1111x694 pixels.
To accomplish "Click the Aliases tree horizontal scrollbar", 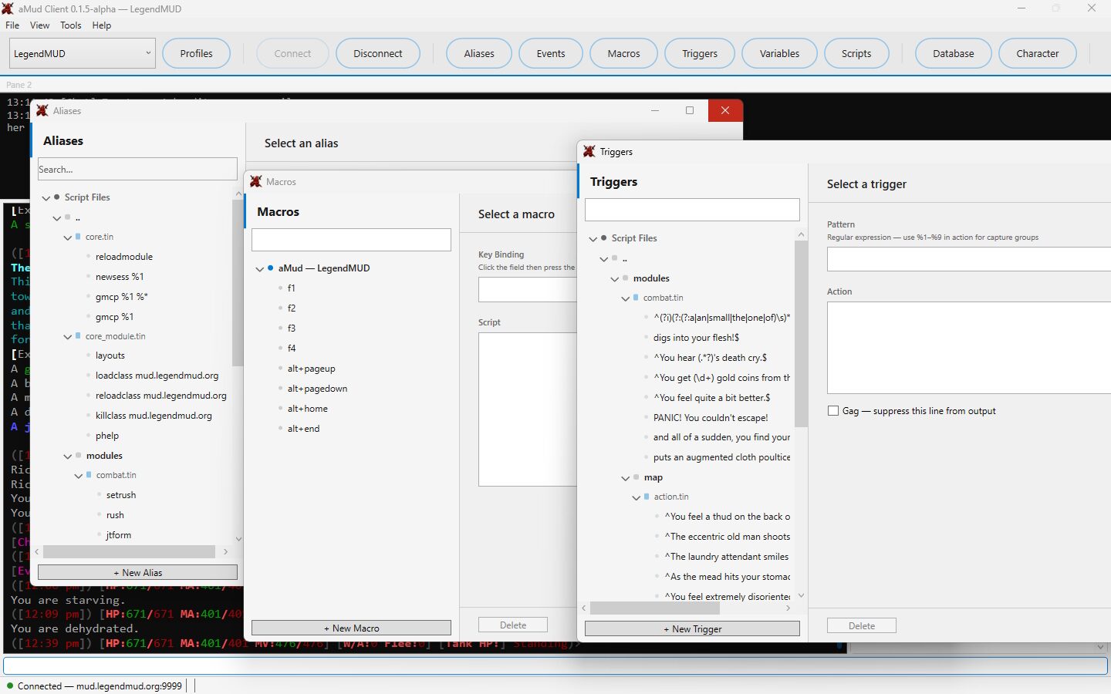I will 130,552.
